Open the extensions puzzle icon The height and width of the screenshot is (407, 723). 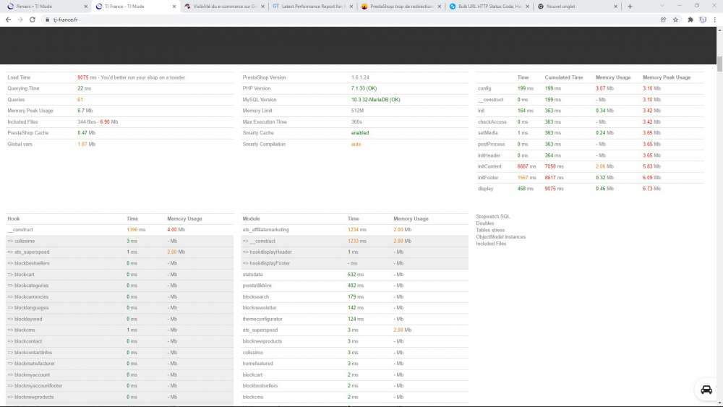pos(690,20)
